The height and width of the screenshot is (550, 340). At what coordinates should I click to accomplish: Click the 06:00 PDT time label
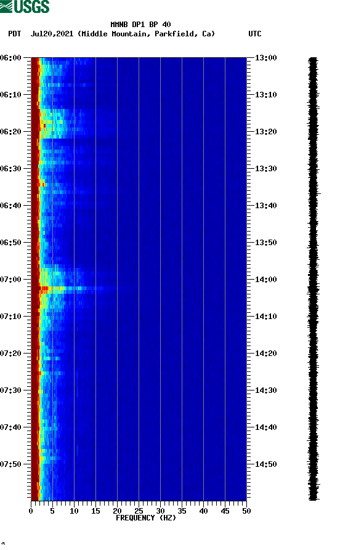tap(10, 57)
